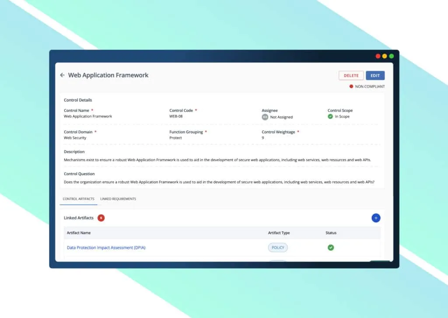This screenshot has width=448, height=318.
Task: Click the Linked Artifacts heading
Action: pyautogui.click(x=79, y=218)
